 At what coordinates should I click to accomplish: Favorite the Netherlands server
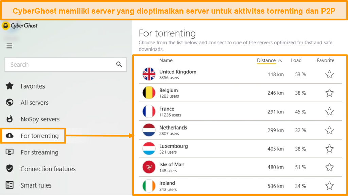click(x=330, y=130)
